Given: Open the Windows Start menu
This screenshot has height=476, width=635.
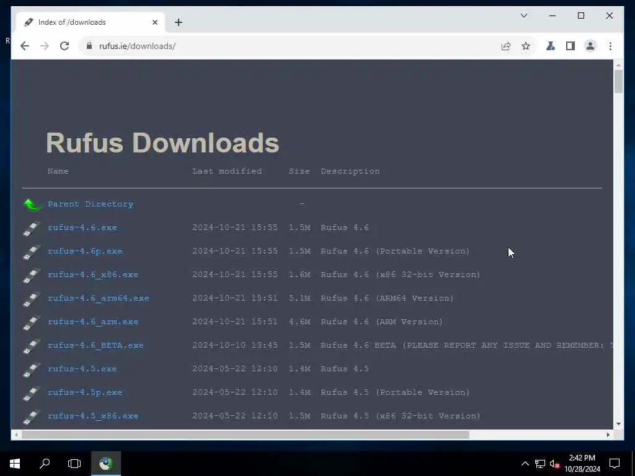Looking at the screenshot, I should coord(15,464).
